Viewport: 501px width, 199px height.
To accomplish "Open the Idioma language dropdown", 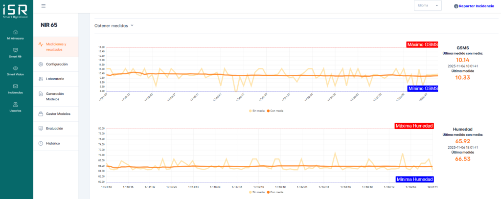I will coord(428,6).
